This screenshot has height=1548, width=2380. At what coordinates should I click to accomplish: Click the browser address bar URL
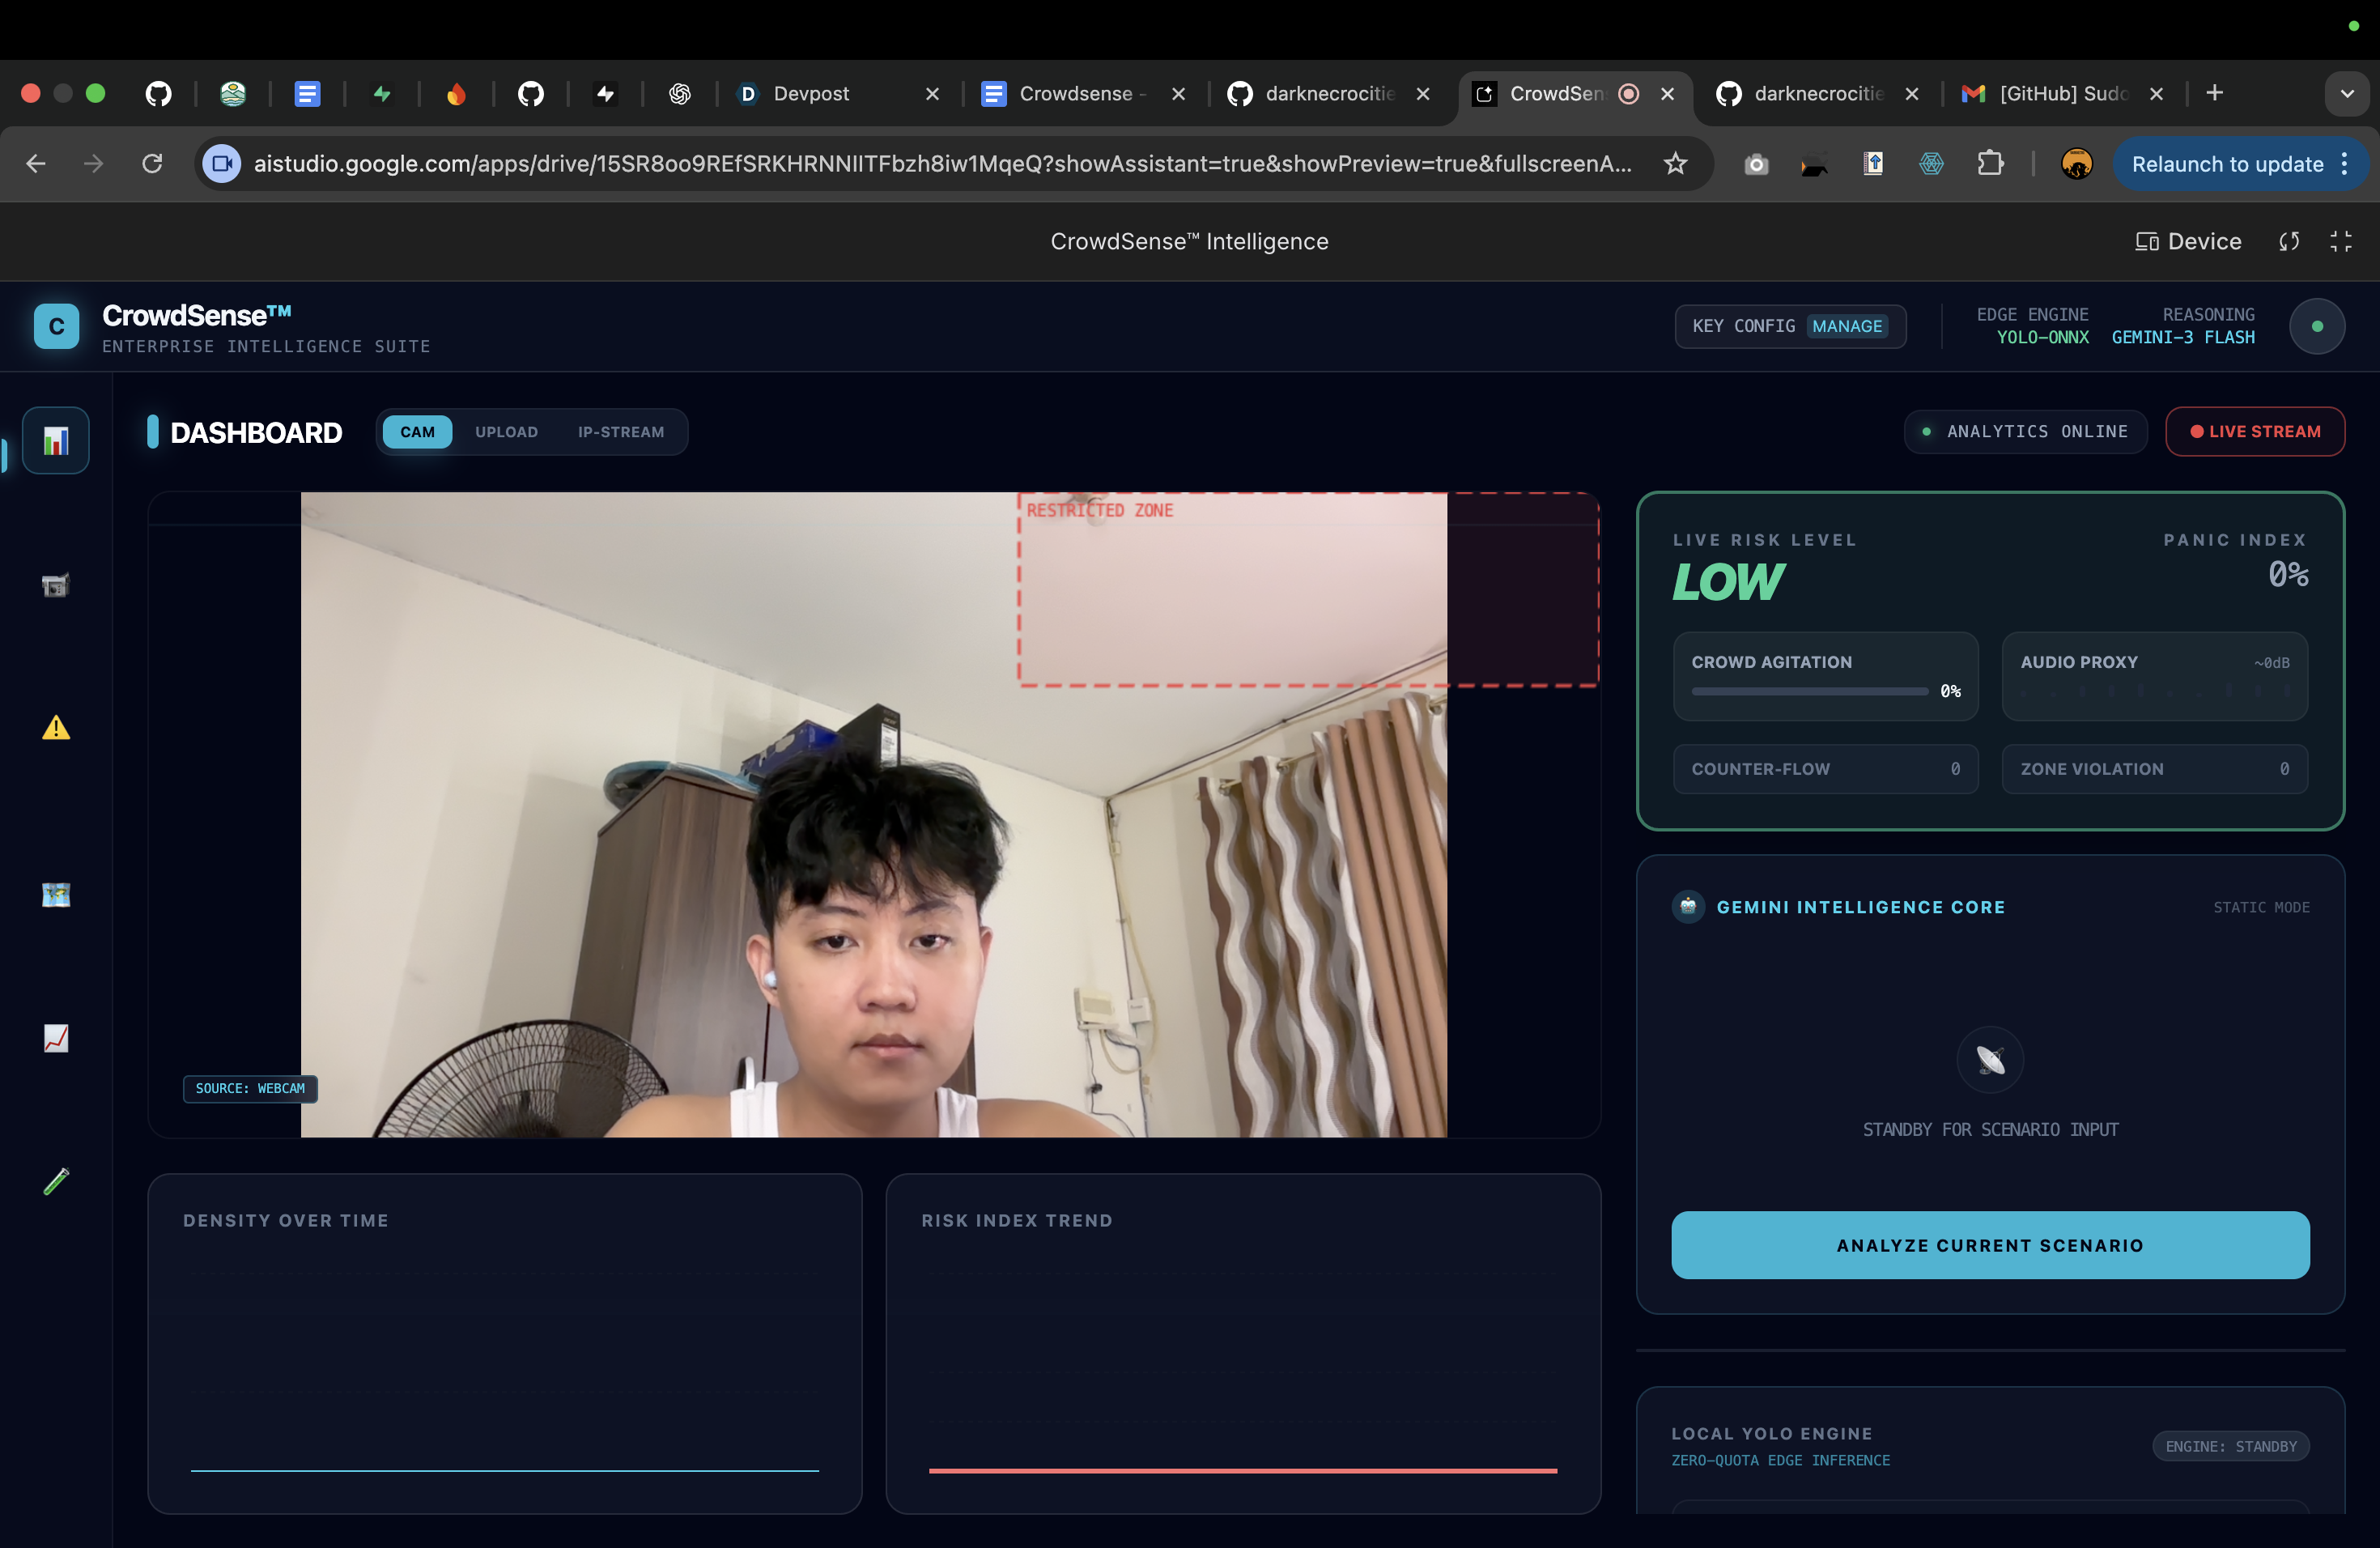(940, 164)
